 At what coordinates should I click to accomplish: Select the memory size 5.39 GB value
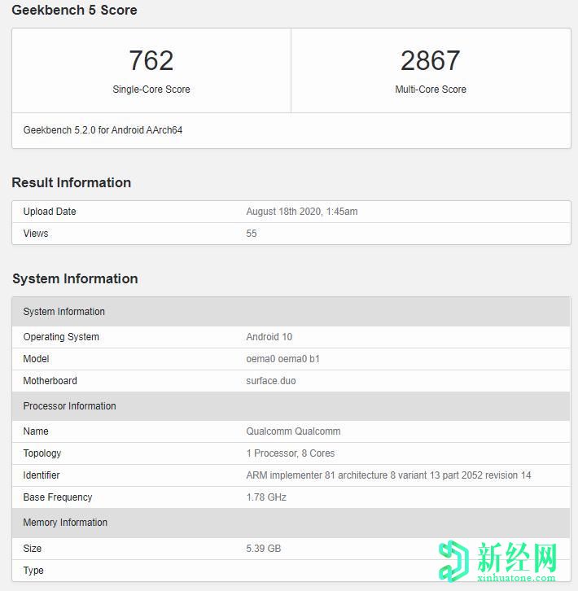pos(263,549)
